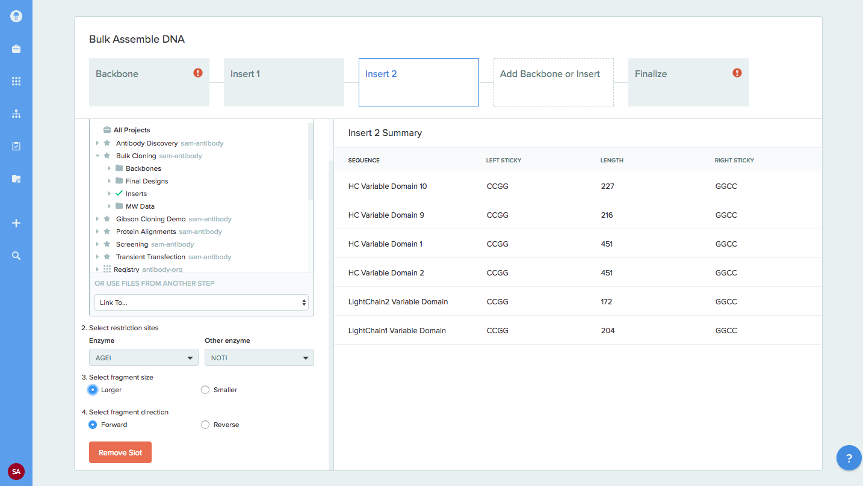Open the Registry grid icon in sidebar
Viewport: 863px width, 486px height.
16,81
